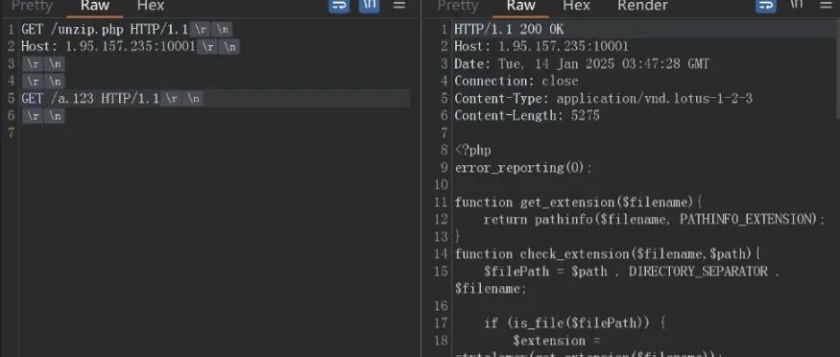This screenshot has height=357, width=840.
Task: Switch request panel to Pretty tab
Action: [x=32, y=6]
